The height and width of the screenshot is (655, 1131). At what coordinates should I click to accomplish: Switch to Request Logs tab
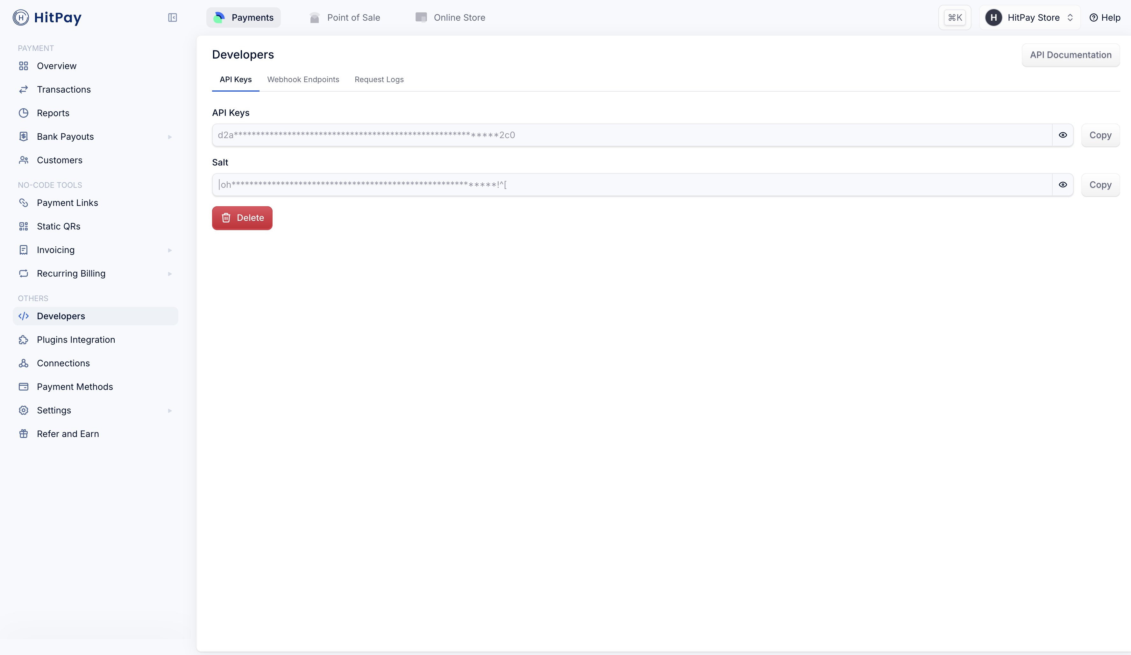[x=379, y=79]
